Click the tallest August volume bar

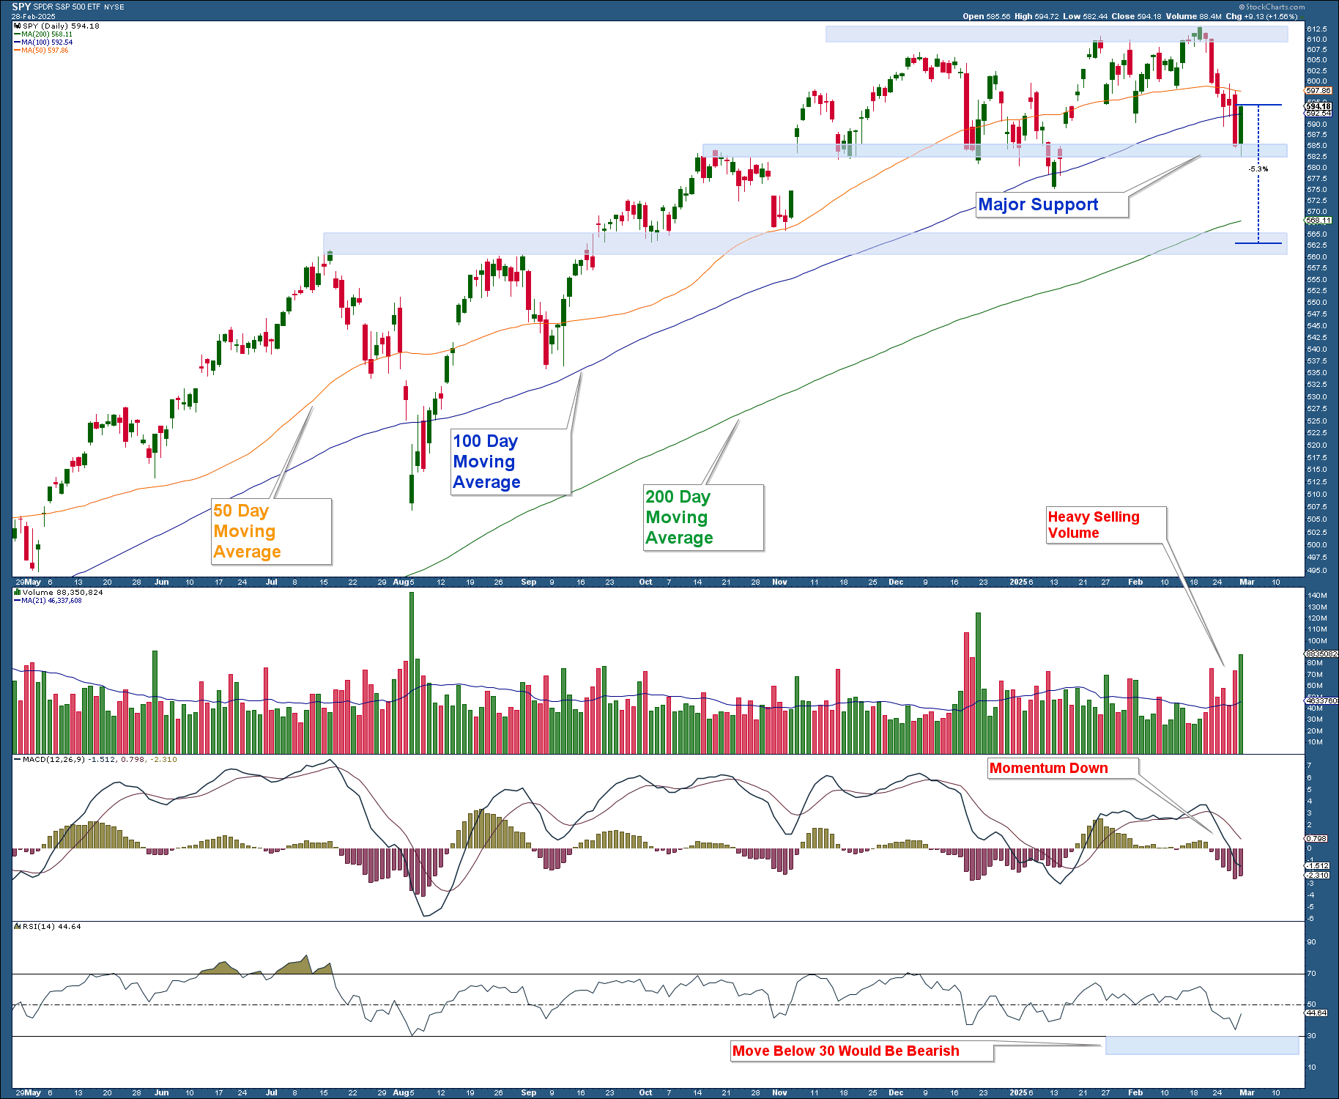[412, 673]
